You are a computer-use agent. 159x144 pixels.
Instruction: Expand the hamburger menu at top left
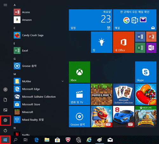tap(5, 5)
